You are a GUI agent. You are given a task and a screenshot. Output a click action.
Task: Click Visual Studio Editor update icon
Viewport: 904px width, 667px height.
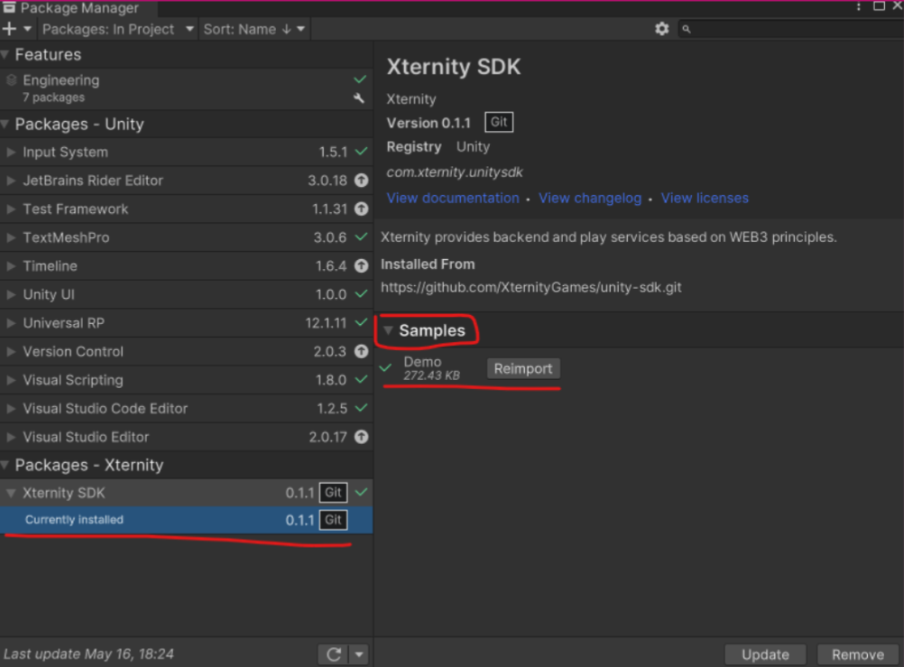click(x=361, y=437)
